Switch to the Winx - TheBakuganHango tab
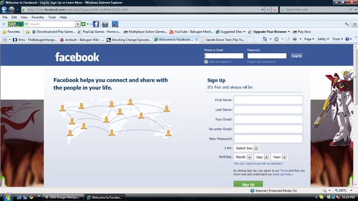 35,40
